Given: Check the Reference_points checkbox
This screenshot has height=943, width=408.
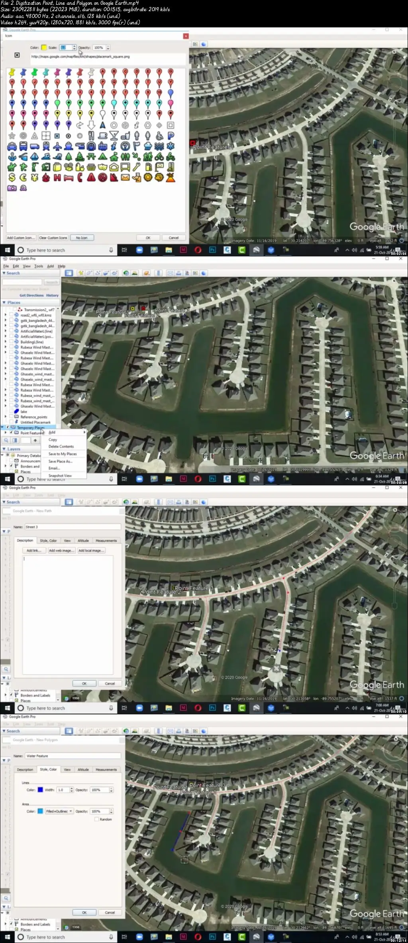Looking at the screenshot, I should [x=11, y=417].
